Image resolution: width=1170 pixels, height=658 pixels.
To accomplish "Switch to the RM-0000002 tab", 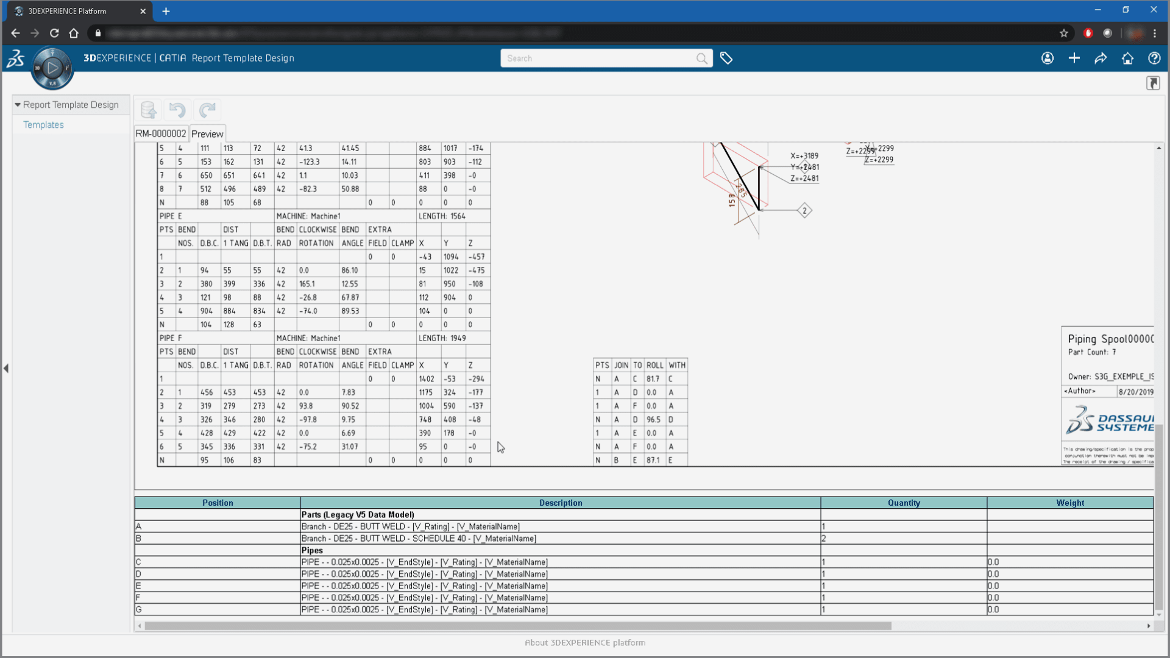I will point(161,133).
